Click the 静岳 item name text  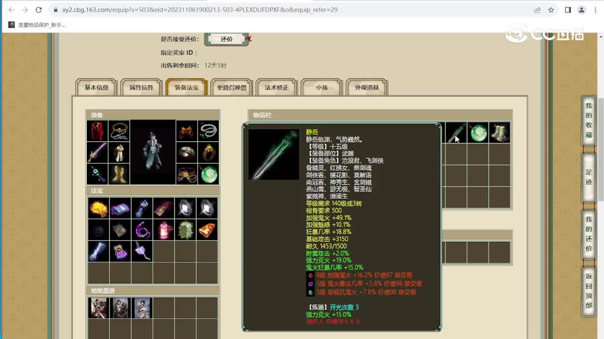pos(312,132)
